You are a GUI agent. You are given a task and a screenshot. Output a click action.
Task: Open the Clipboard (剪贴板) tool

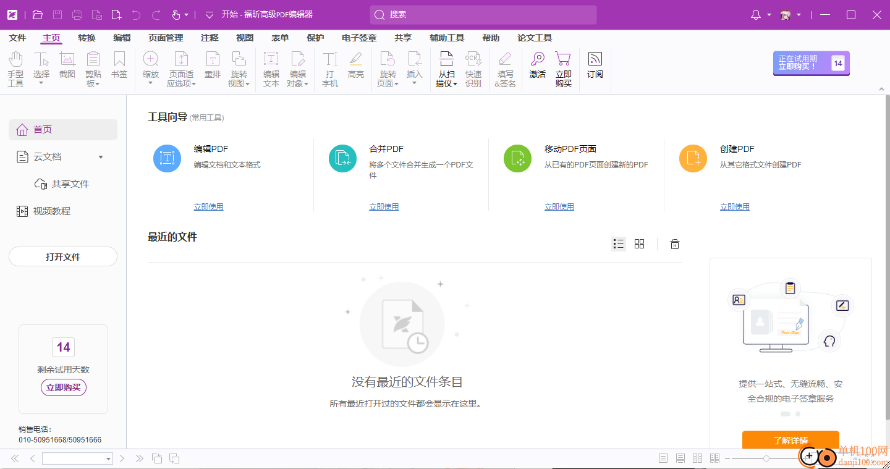click(93, 60)
